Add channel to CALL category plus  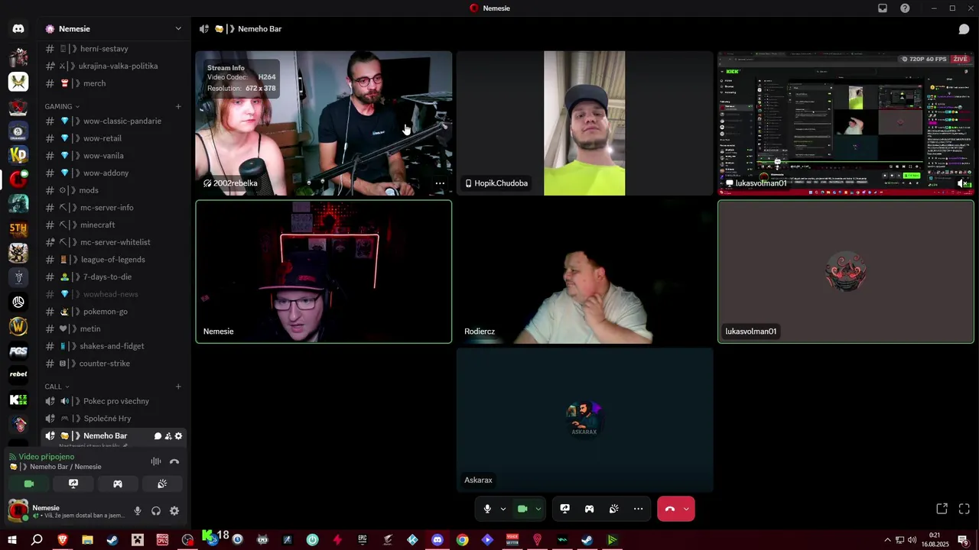[178, 387]
